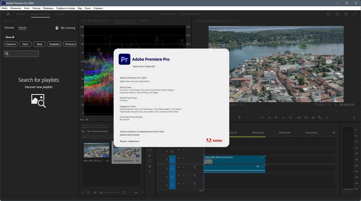Open the Маркеры menu
This screenshot has width=361, height=201.
point(48,8)
